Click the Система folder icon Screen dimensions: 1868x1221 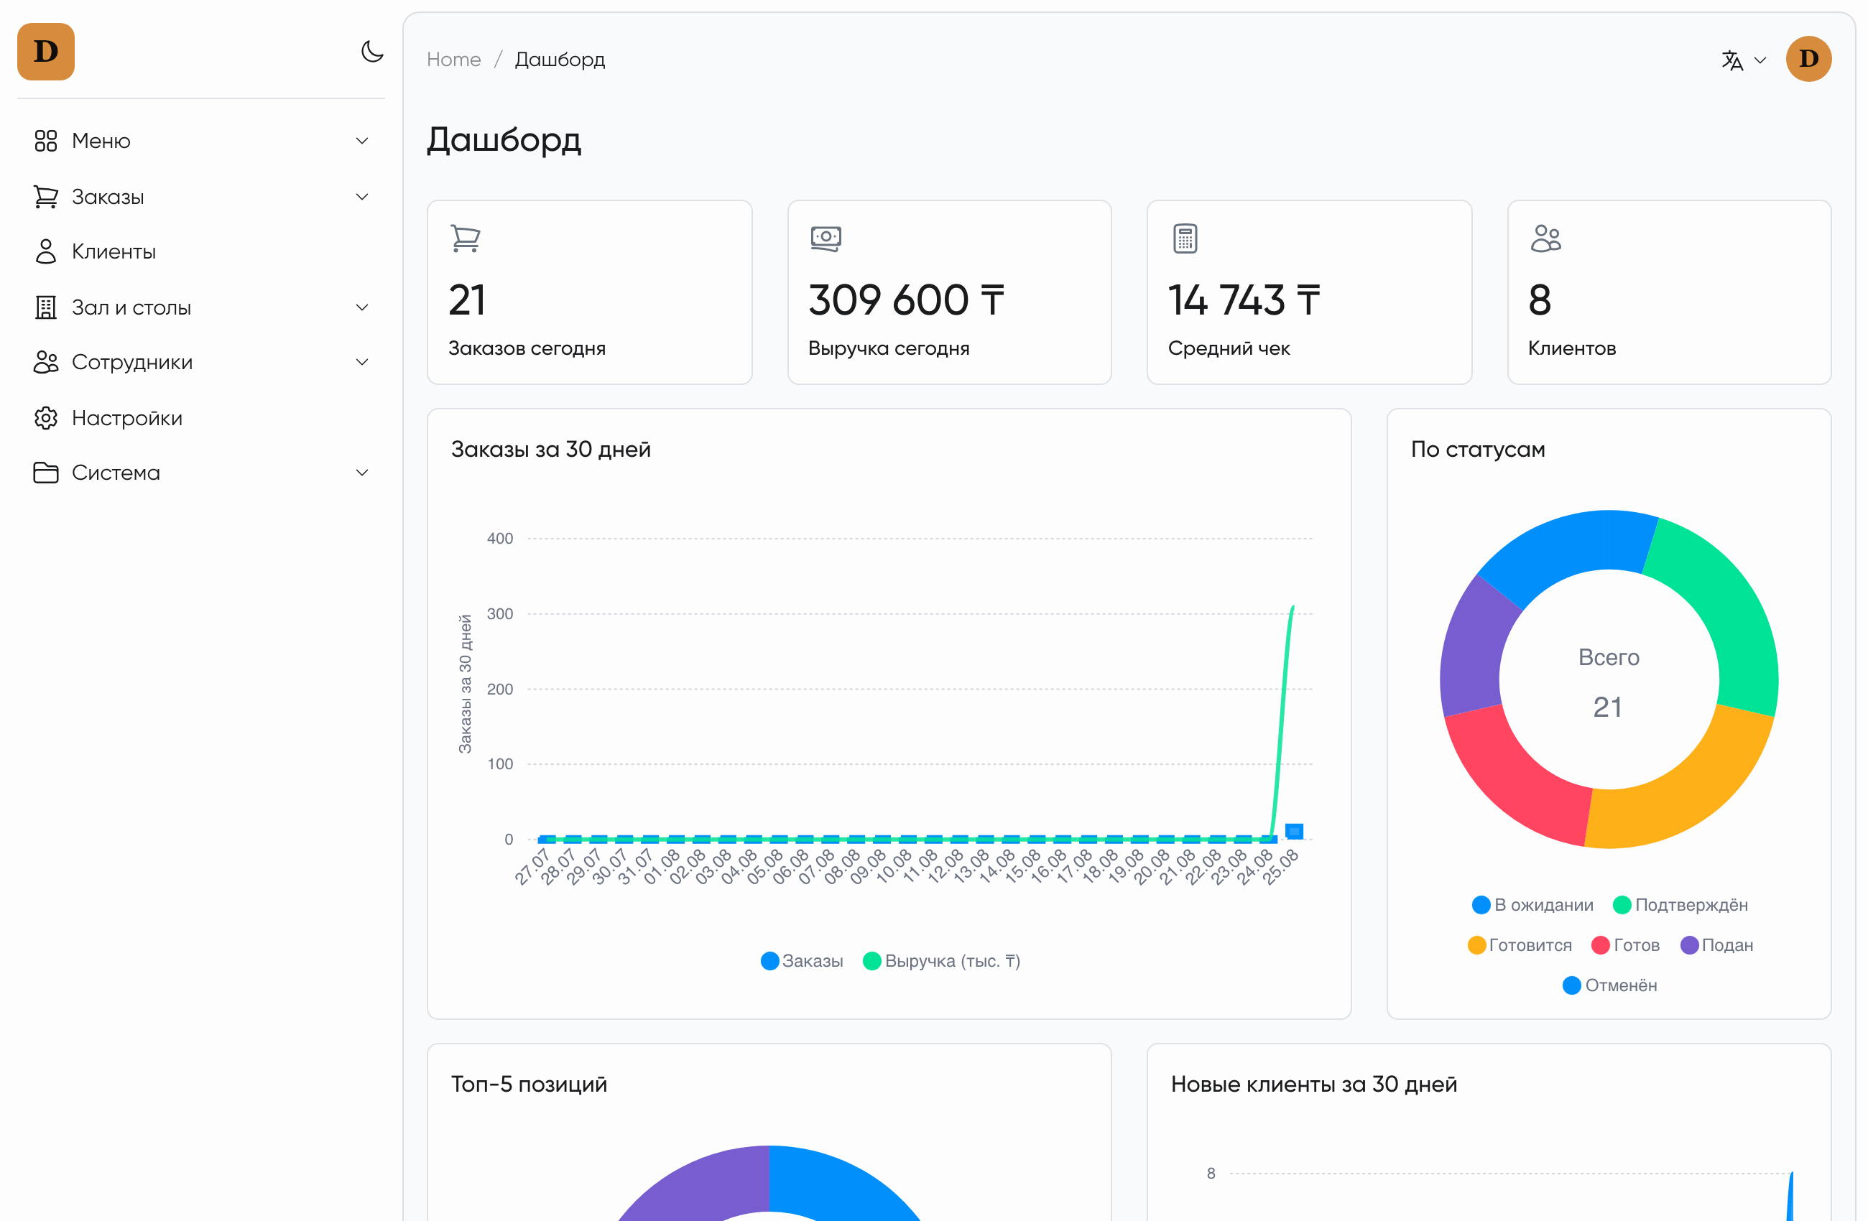tap(46, 473)
